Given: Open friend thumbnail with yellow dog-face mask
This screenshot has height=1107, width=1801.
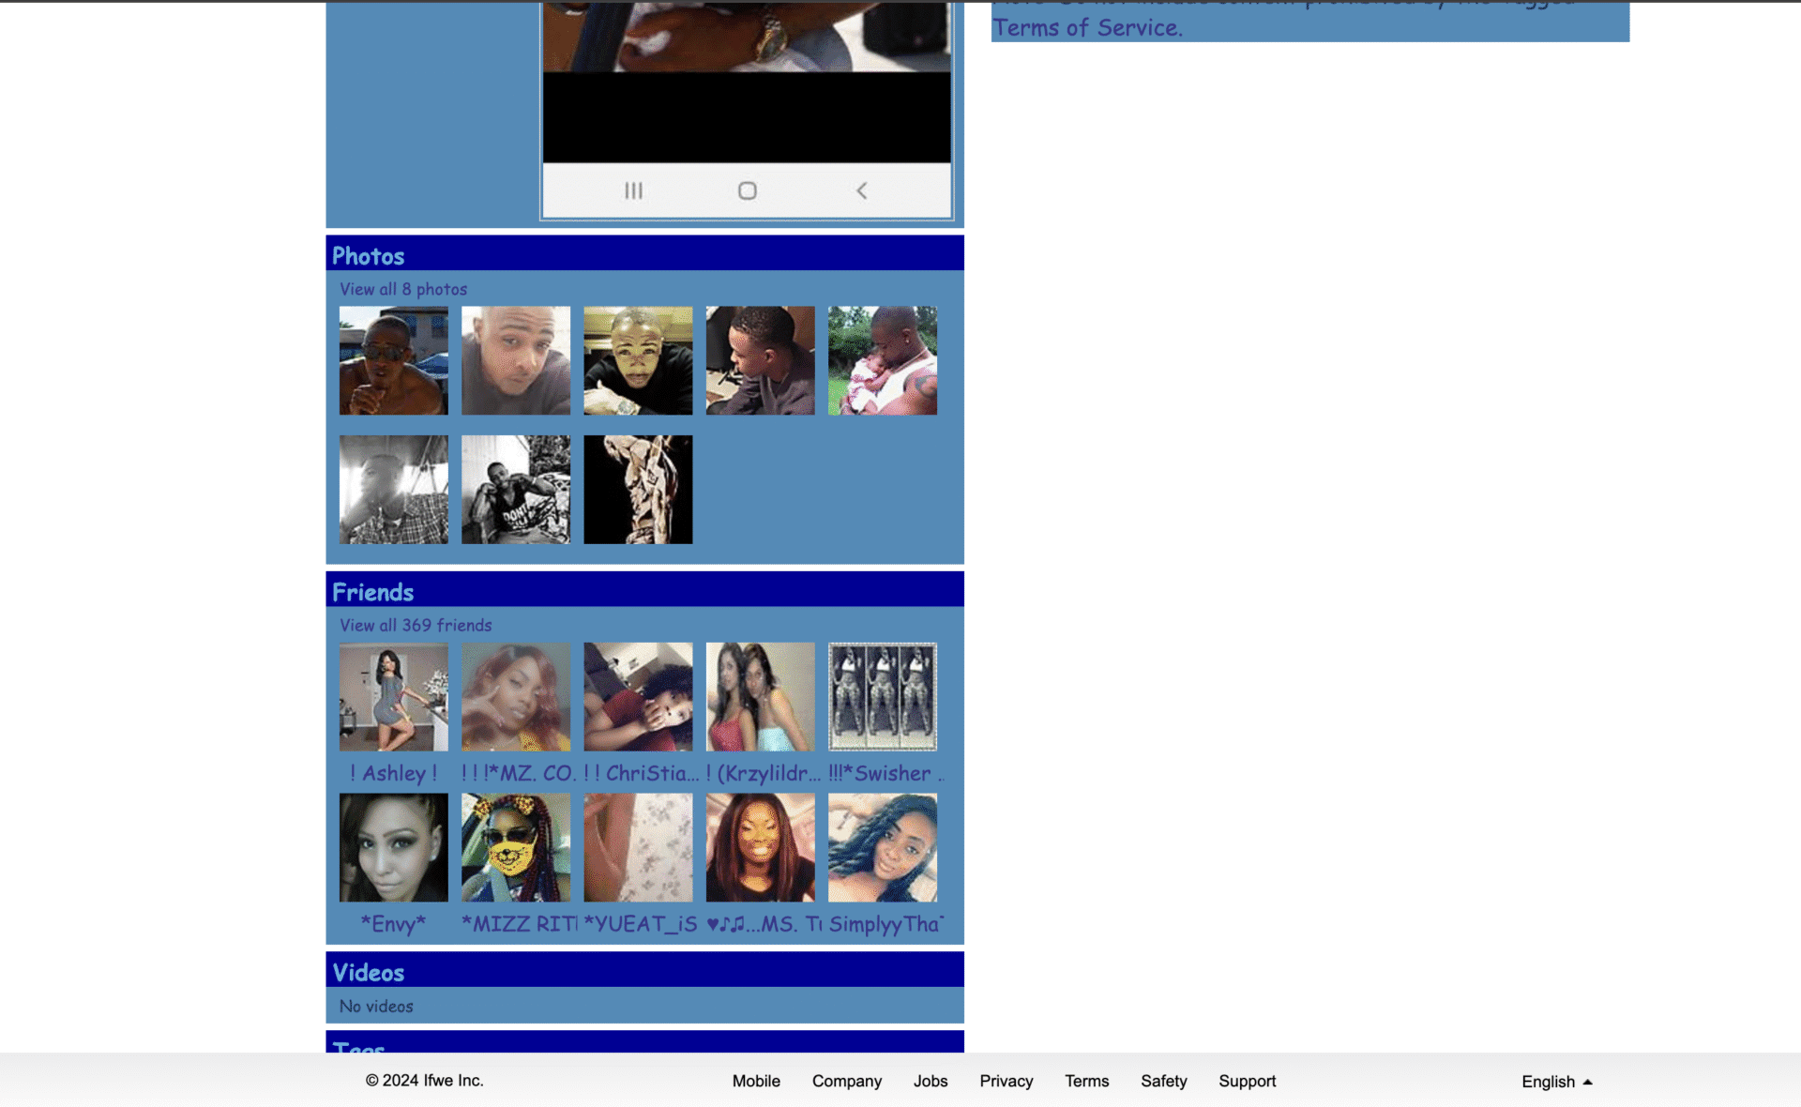Looking at the screenshot, I should point(515,847).
